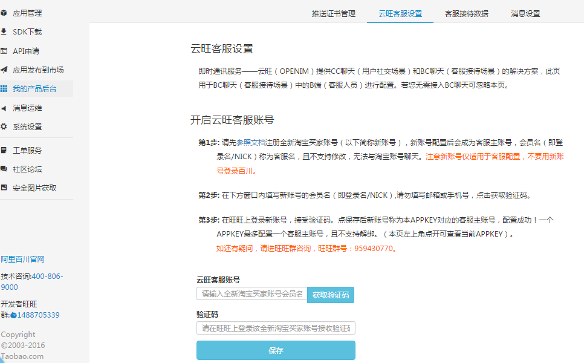Click the 安全图片获取 image icon
The width and height of the screenshot is (584, 363).
pos(4,188)
